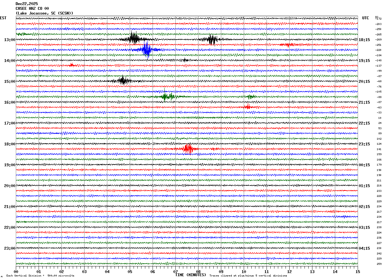383x280 pixels.
Task: Click the DC offset value -220
Action: tap(378, 50)
